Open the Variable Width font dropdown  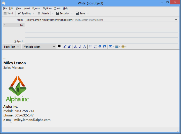coord(39,47)
